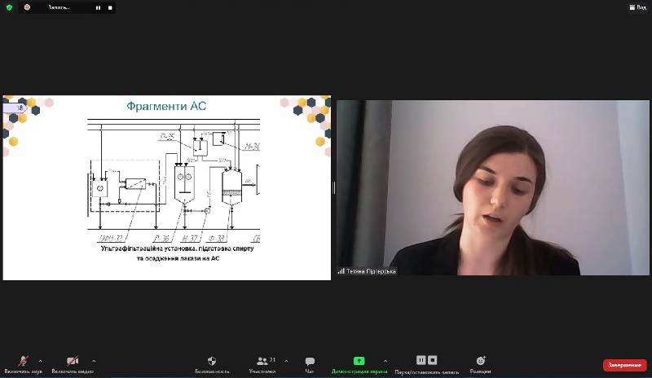Click the red End meeting button

tap(624, 365)
